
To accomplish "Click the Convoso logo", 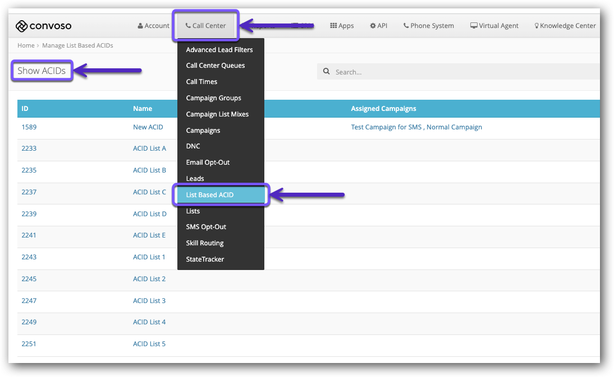I will click(43, 26).
